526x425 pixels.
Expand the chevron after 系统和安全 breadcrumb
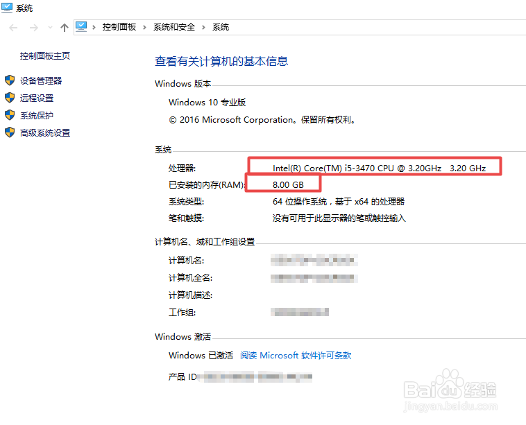203,28
